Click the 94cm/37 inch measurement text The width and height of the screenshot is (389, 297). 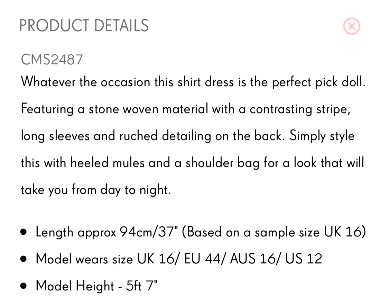[x=148, y=232]
